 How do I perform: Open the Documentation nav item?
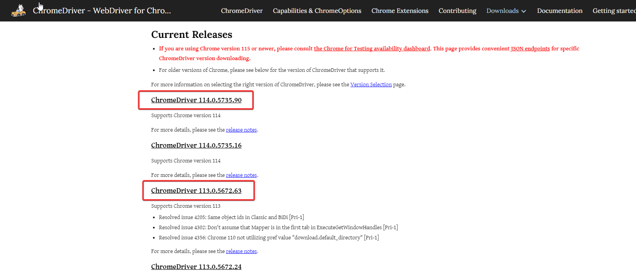coord(560,11)
